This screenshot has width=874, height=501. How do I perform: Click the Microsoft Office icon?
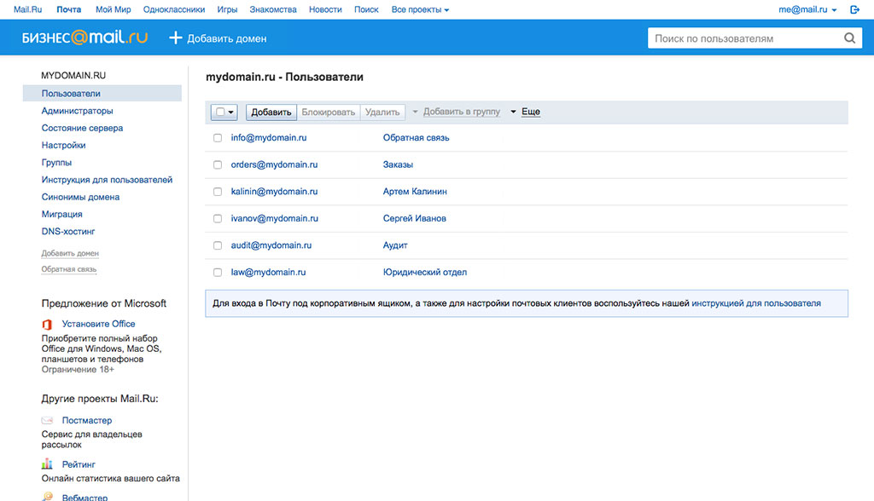48,325
